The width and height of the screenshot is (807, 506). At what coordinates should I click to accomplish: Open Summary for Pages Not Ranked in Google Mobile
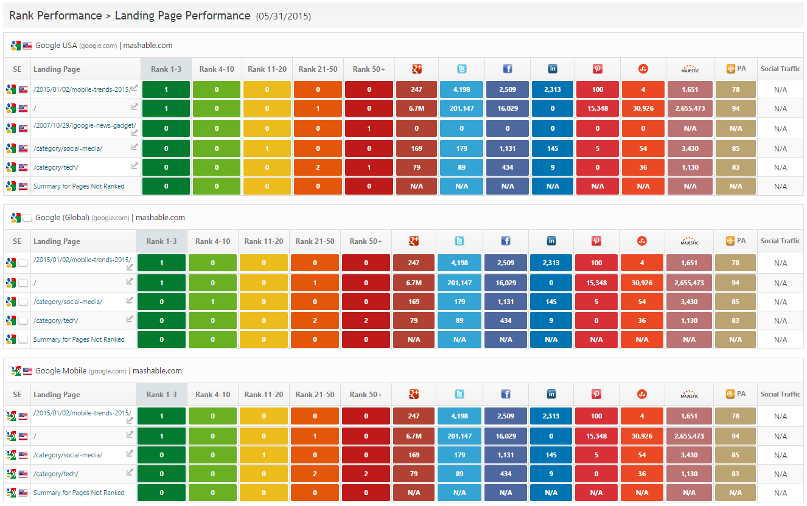pyautogui.click(x=79, y=493)
